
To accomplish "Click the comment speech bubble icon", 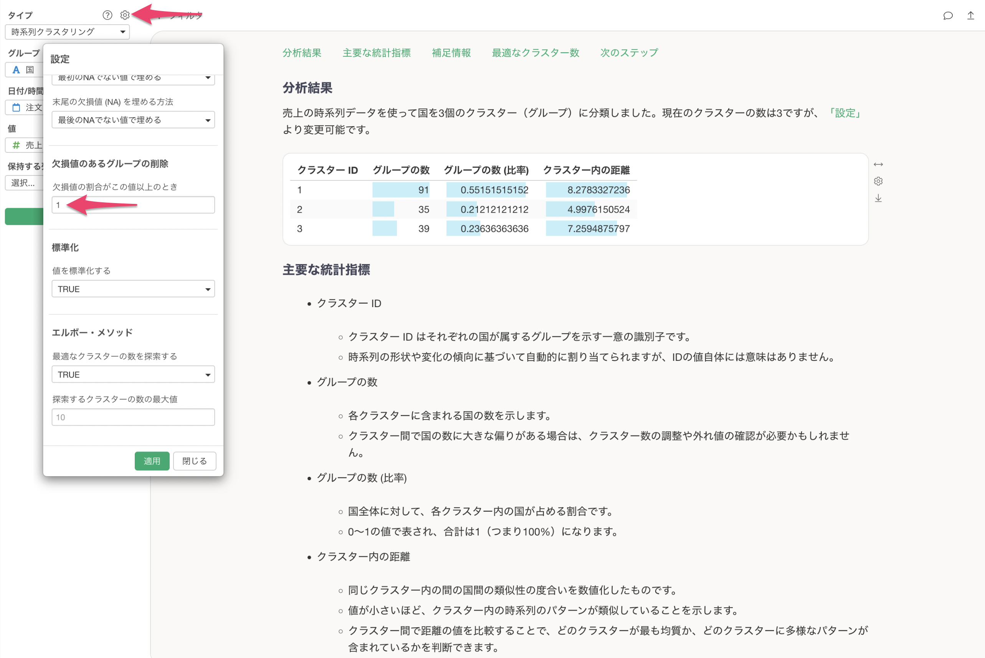I will click(x=948, y=15).
